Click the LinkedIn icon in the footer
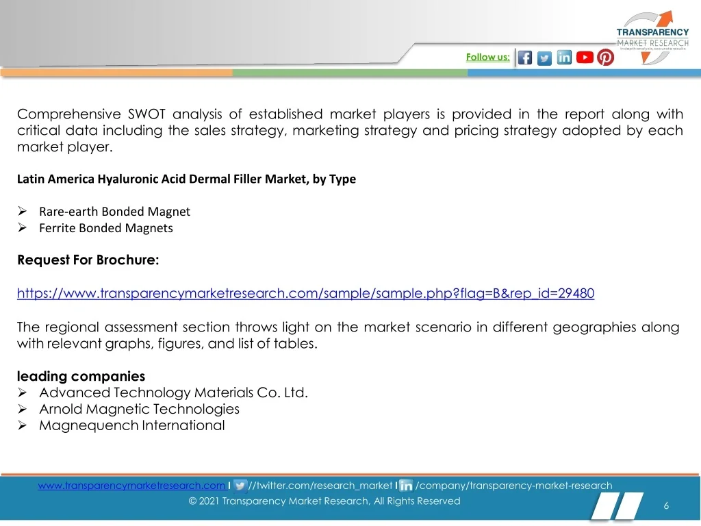Screen dimensions: 701x526 (x=406, y=486)
